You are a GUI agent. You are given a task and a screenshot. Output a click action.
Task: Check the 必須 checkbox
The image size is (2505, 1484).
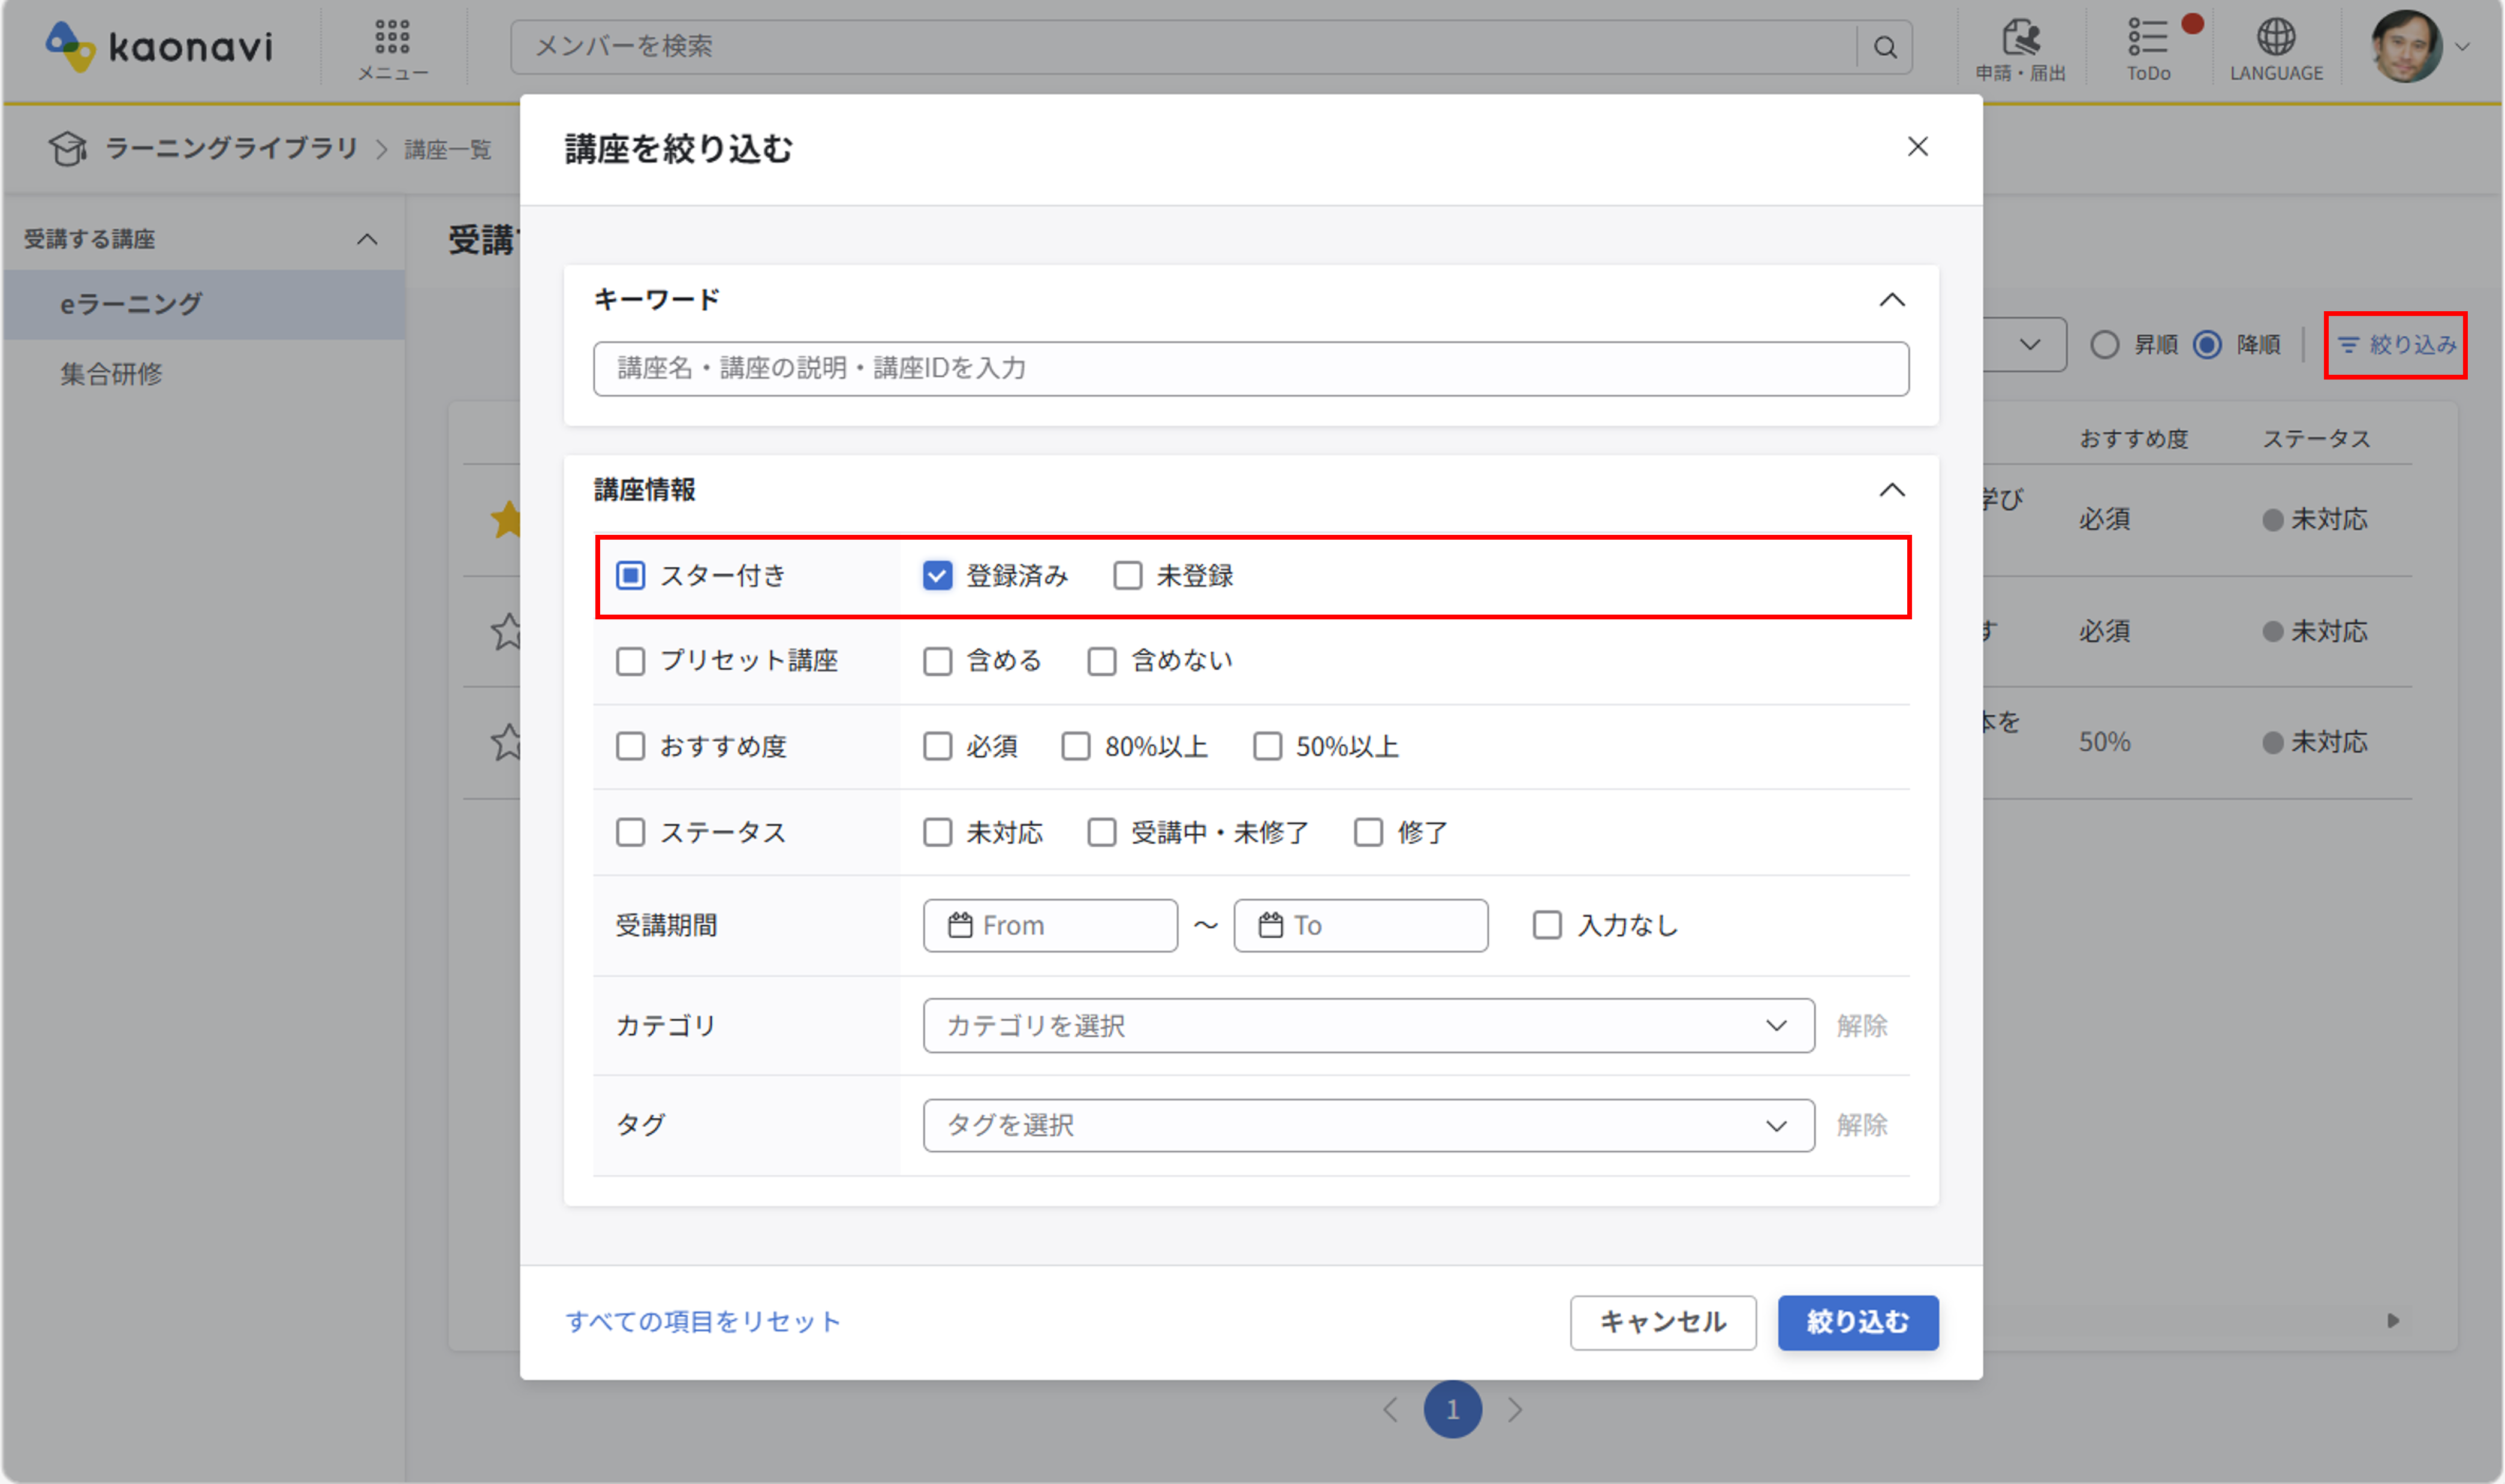(937, 747)
